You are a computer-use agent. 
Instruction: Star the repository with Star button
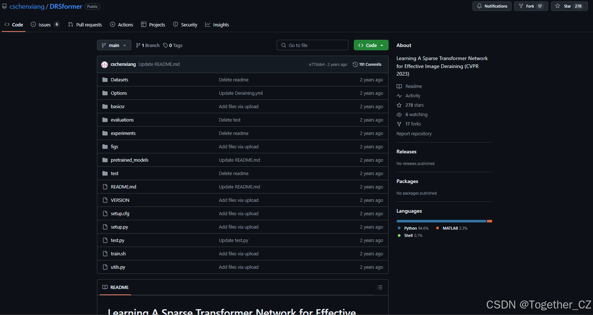[569, 6]
